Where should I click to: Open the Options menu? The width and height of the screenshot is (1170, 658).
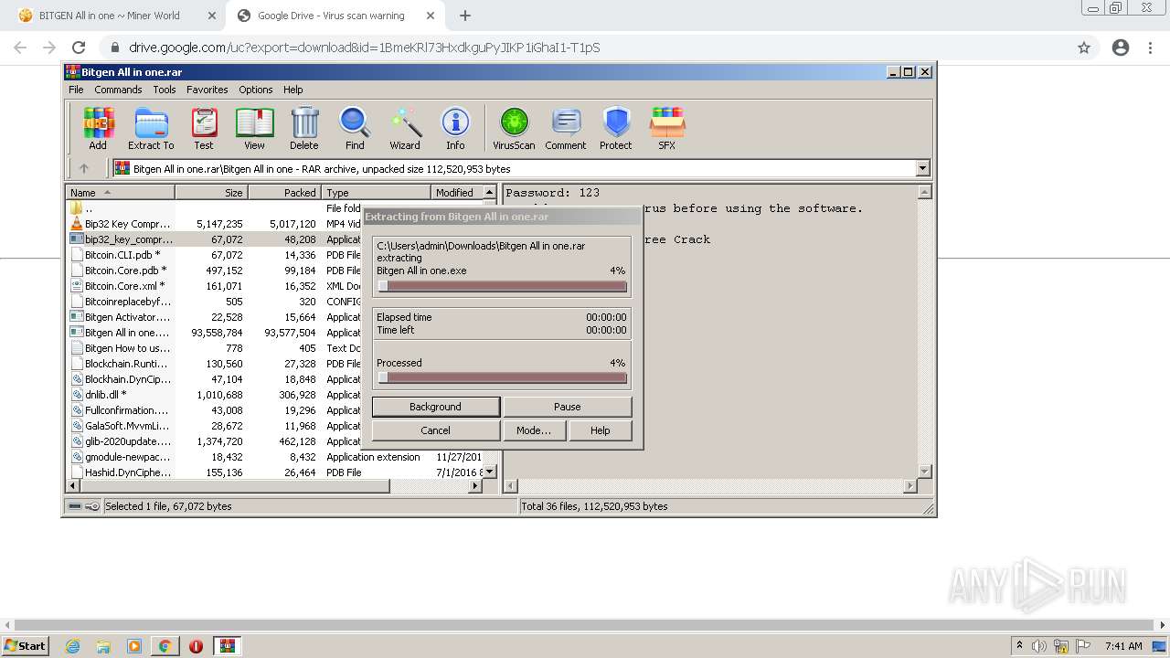pos(256,90)
